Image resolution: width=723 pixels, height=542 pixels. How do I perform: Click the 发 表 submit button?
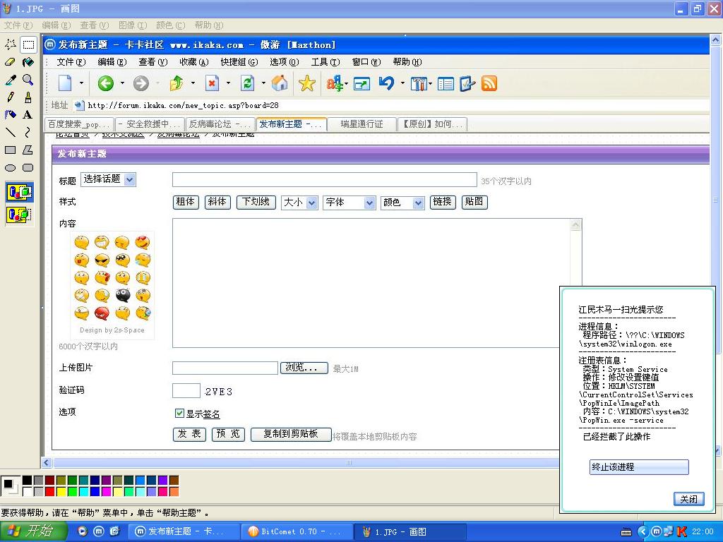pyautogui.click(x=189, y=434)
